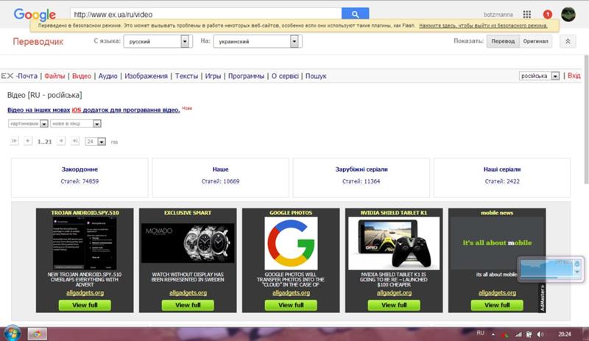This screenshot has height=341, width=589.
Task: Open source language dropdown (русский)
Action: pyautogui.click(x=158, y=41)
